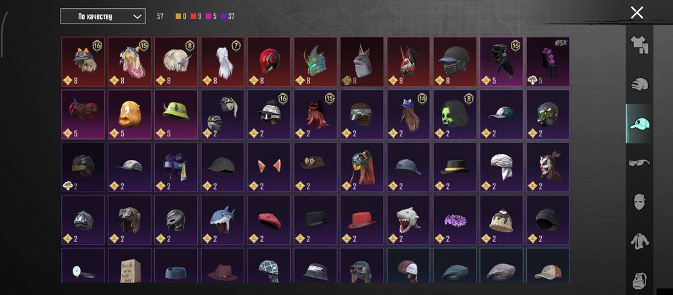Open the jacket category sidebar icon

coord(639,241)
